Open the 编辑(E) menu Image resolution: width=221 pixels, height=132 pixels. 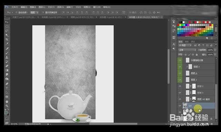point(24,7)
